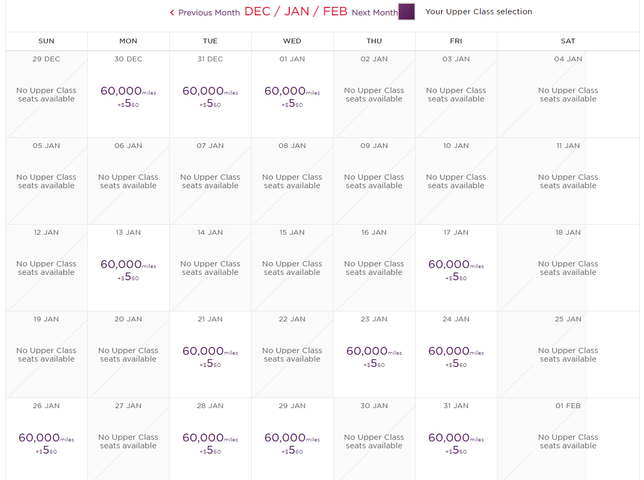Pick 01 JAN 60,000 miles option
This screenshot has height=480, width=644.
292,95
